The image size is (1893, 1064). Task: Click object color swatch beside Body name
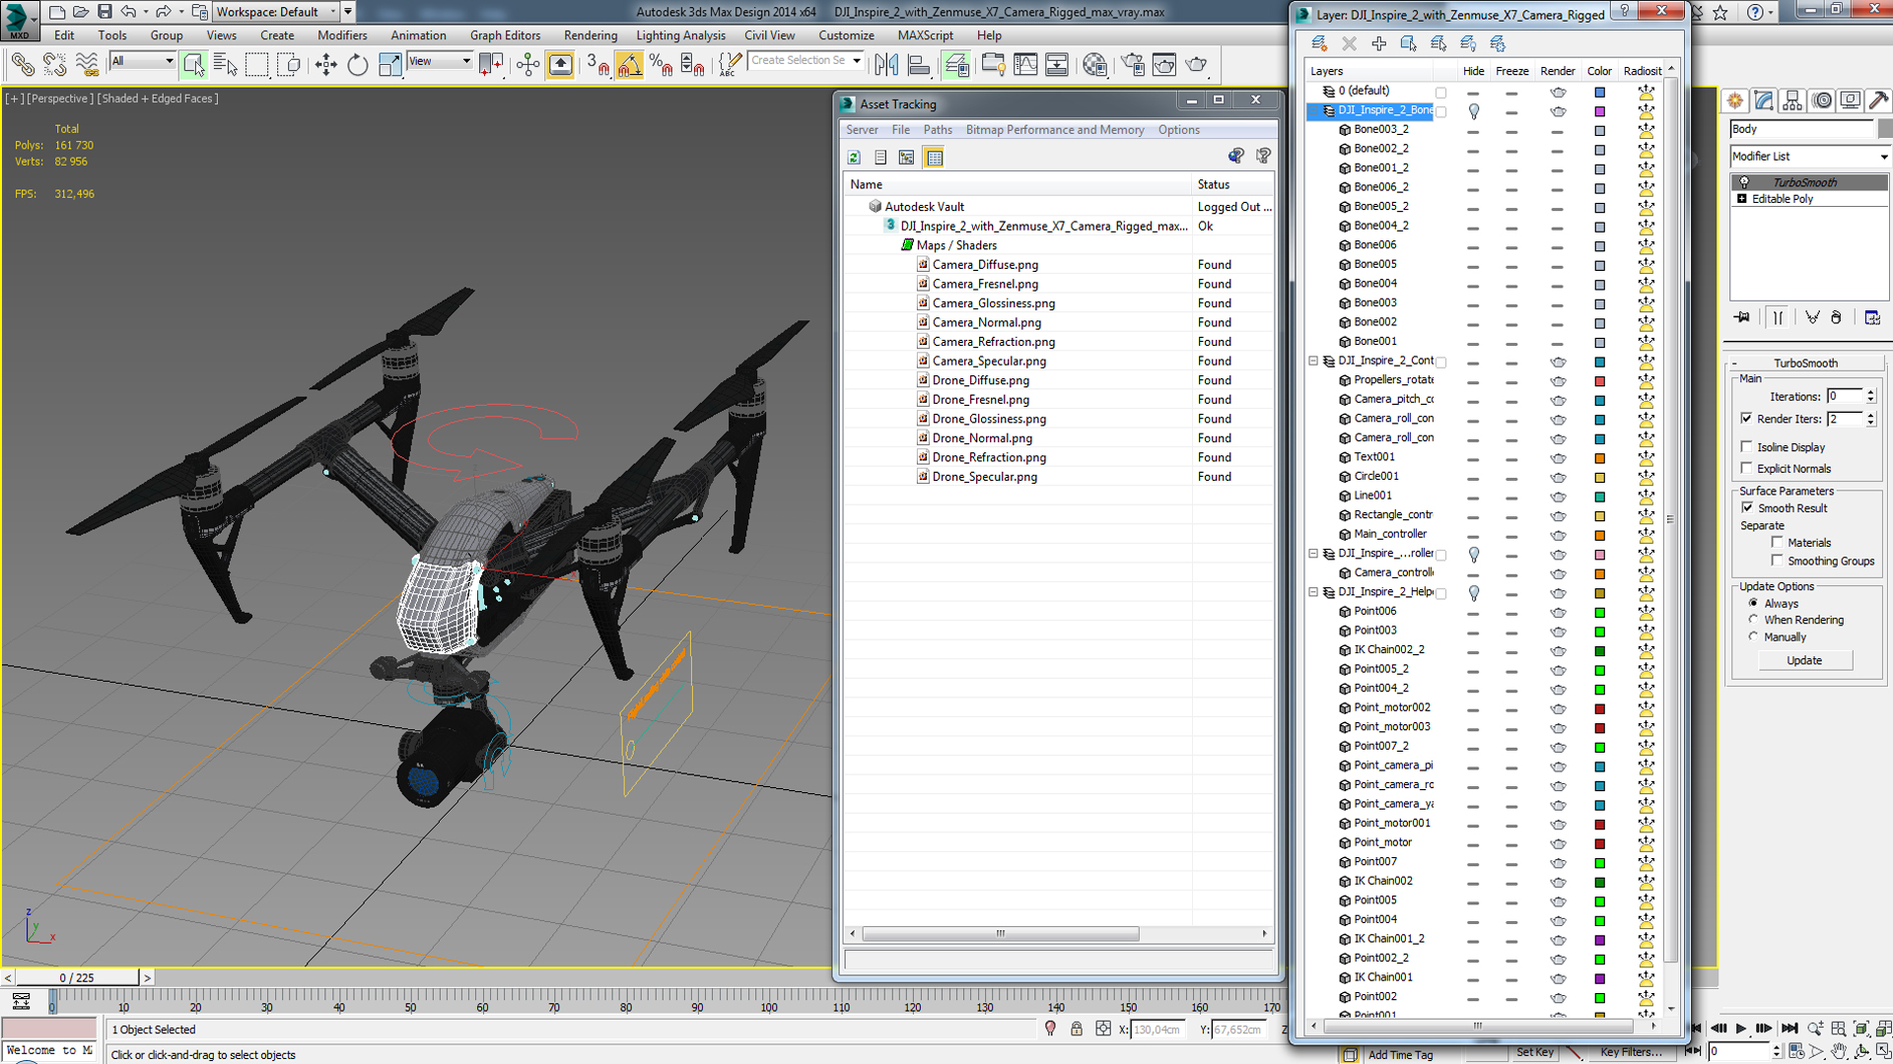click(x=1884, y=129)
